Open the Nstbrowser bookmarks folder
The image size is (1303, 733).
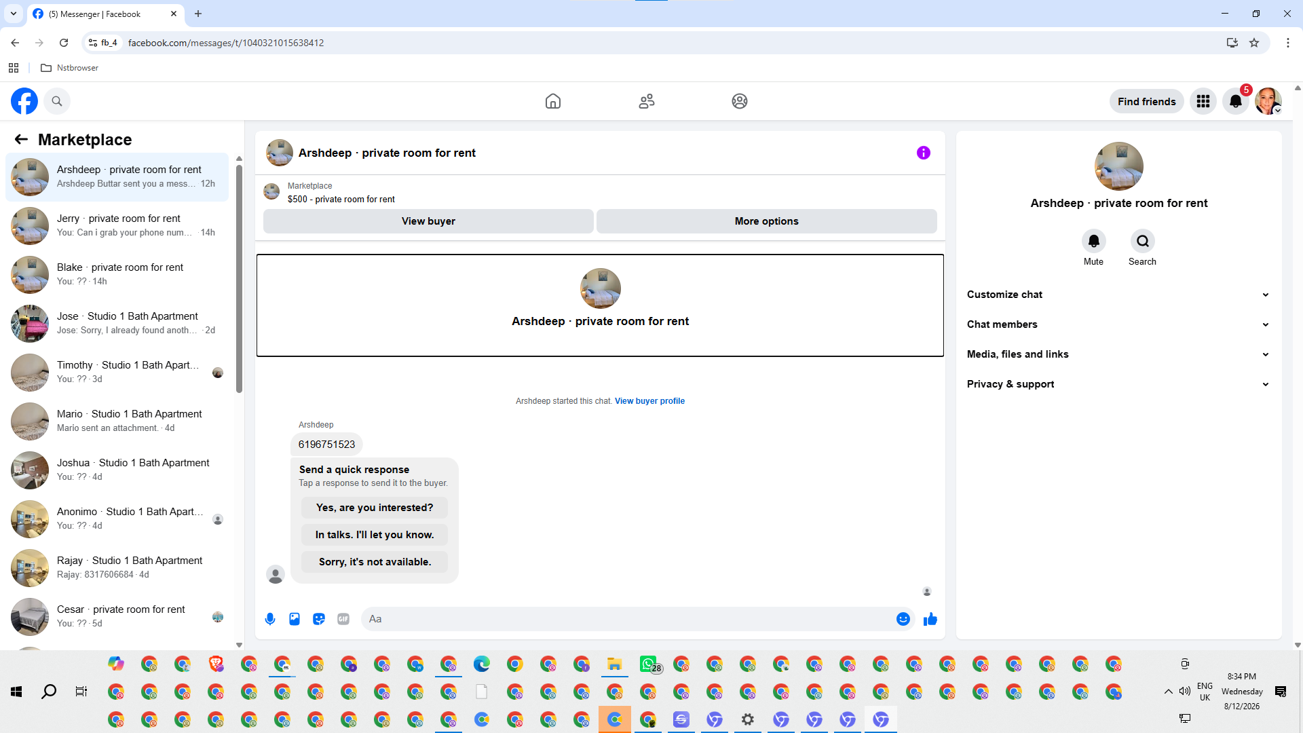pyautogui.click(x=70, y=68)
